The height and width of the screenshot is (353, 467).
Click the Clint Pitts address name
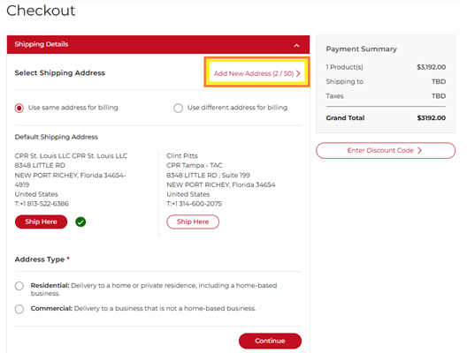click(x=182, y=155)
